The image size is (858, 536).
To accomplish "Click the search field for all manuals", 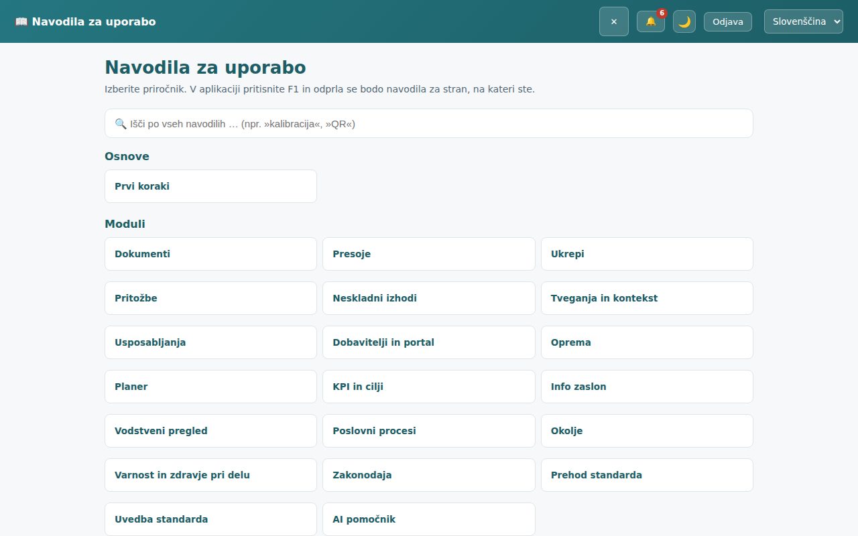I will coord(429,123).
